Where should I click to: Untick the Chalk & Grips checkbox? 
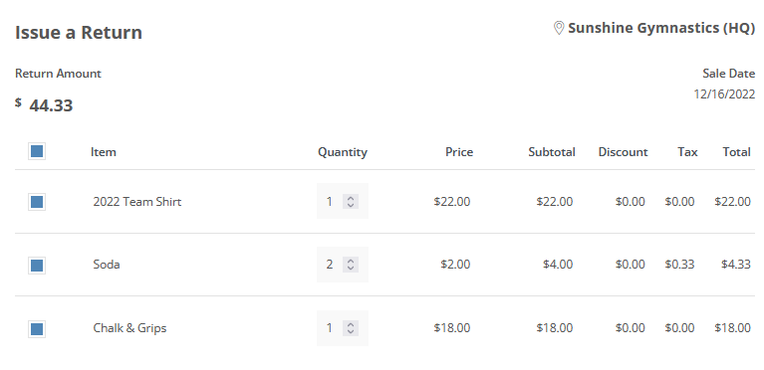37,328
